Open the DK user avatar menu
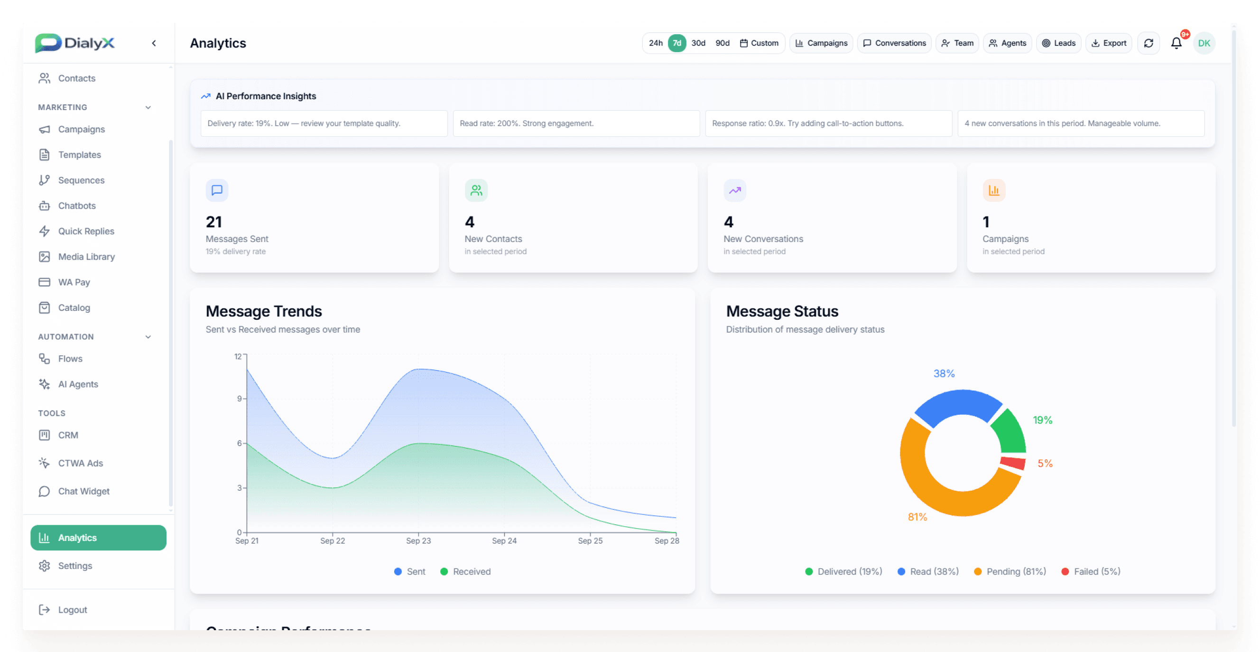The height and width of the screenshot is (652, 1260). tap(1204, 43)
